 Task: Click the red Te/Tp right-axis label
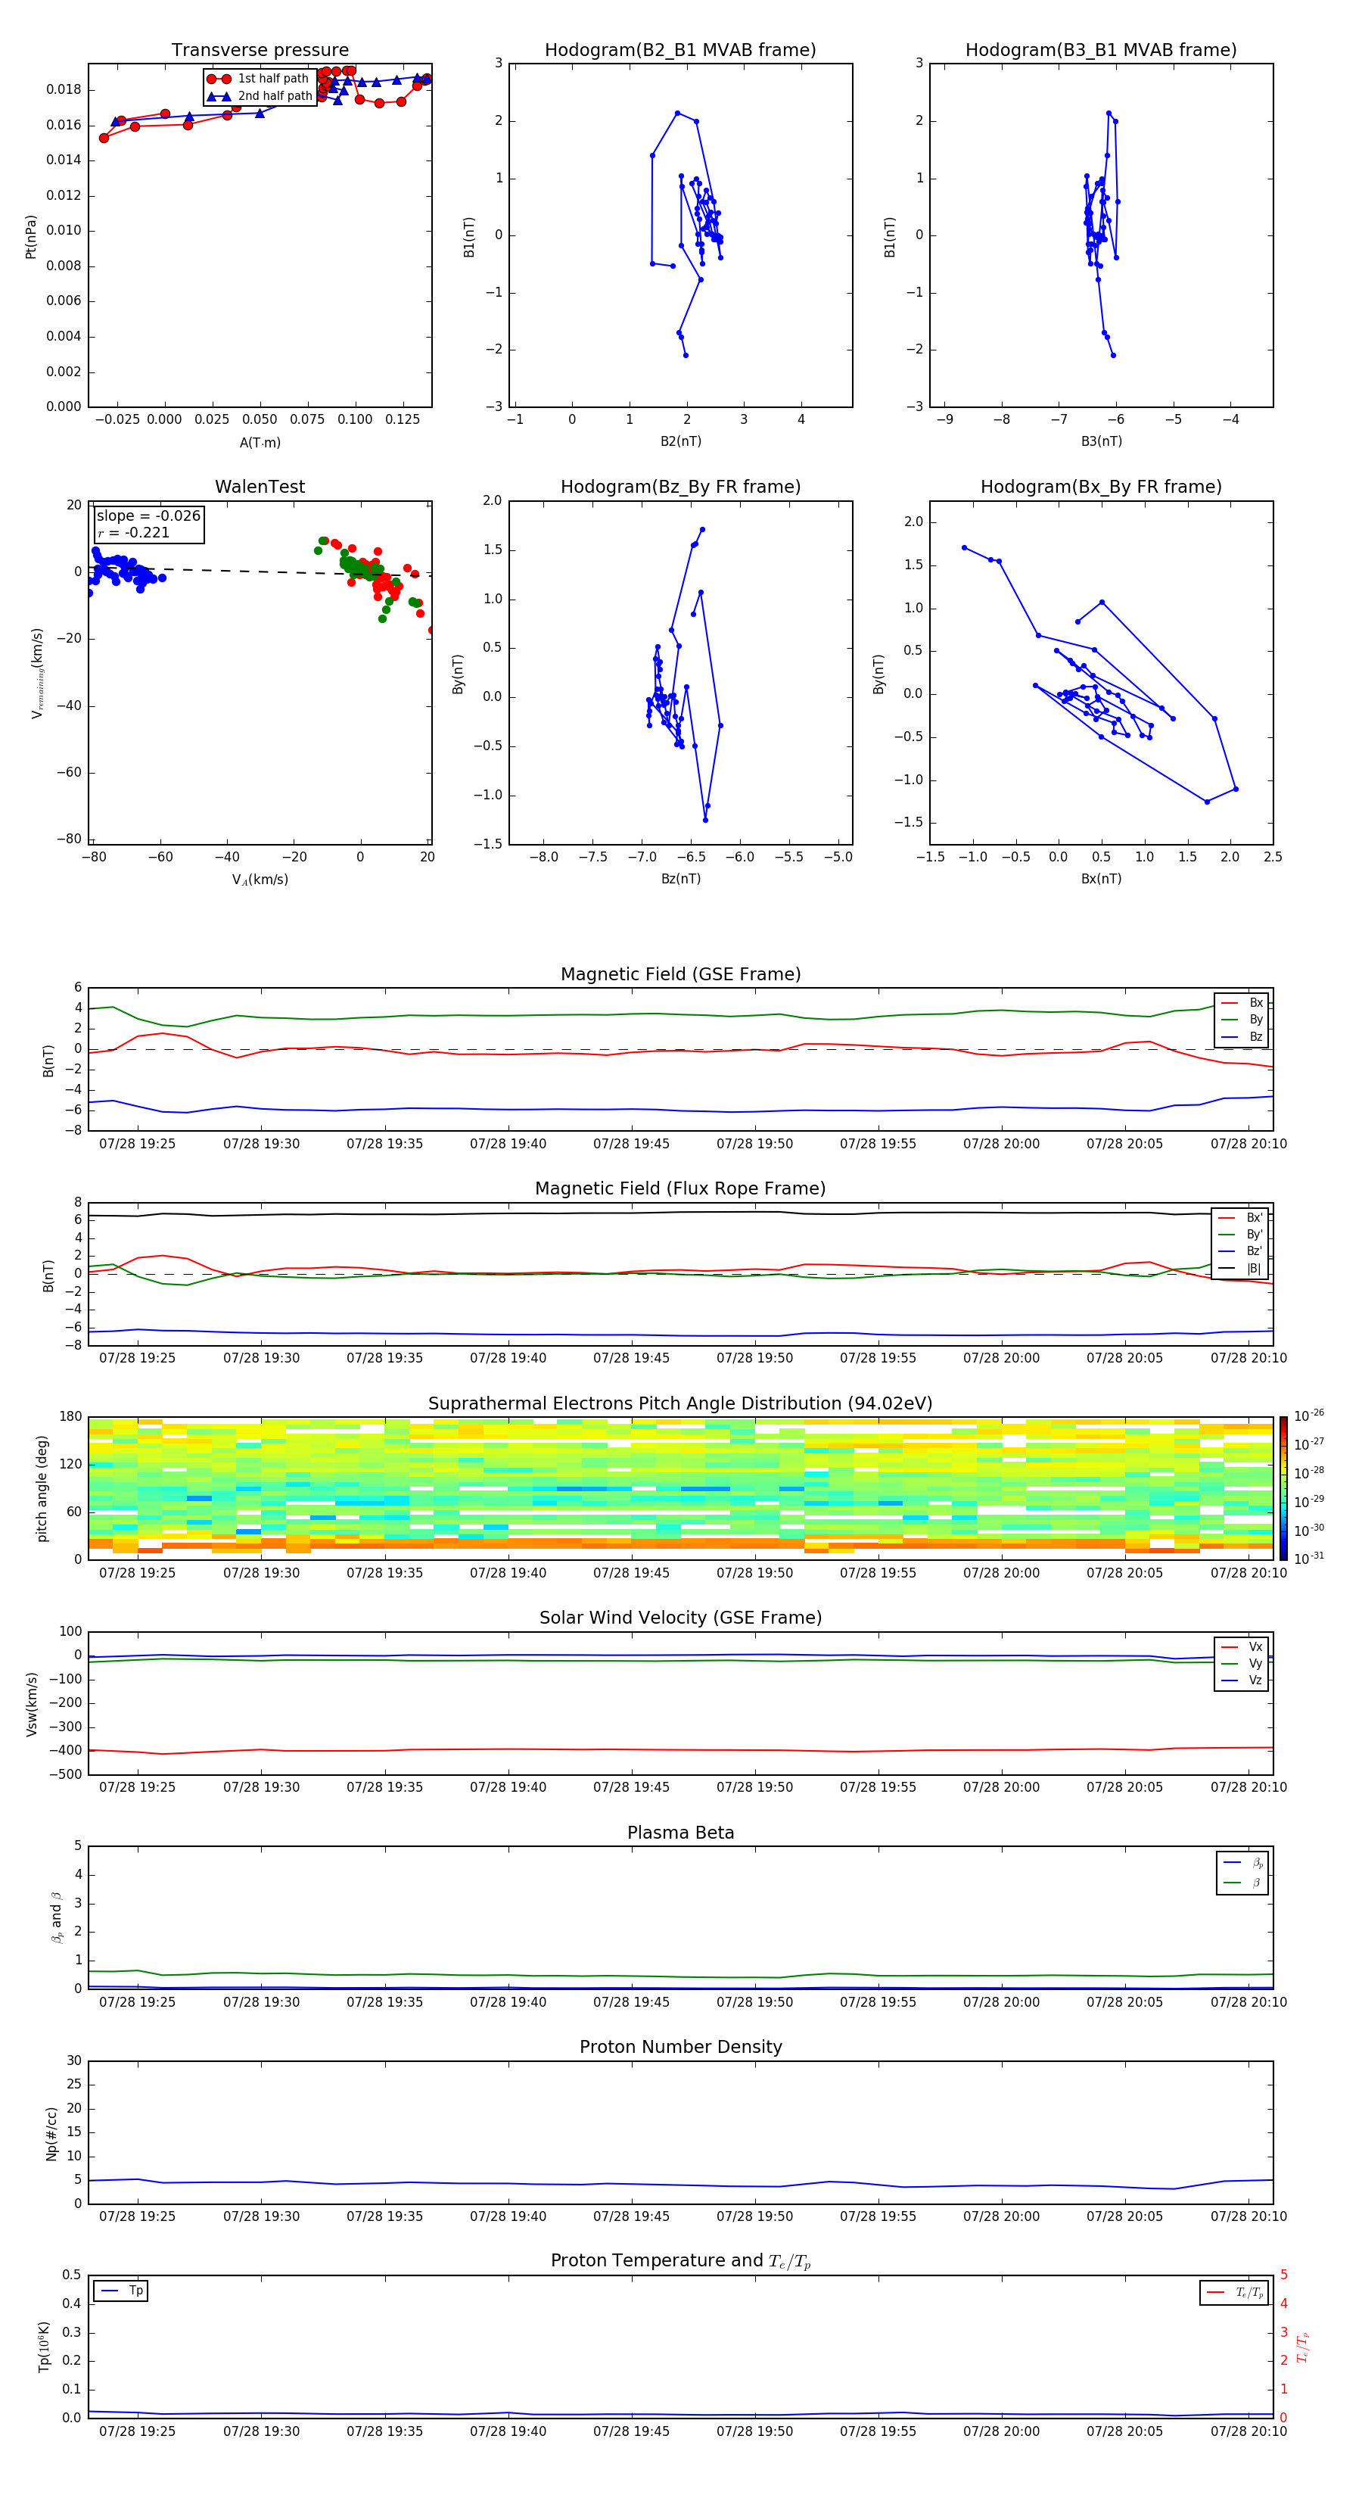1304,2347
